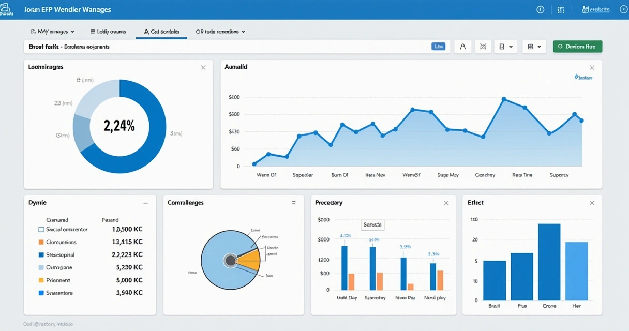Click the footer link Ood @featony Wetake
629x331 pixels.
coord(48,324)
